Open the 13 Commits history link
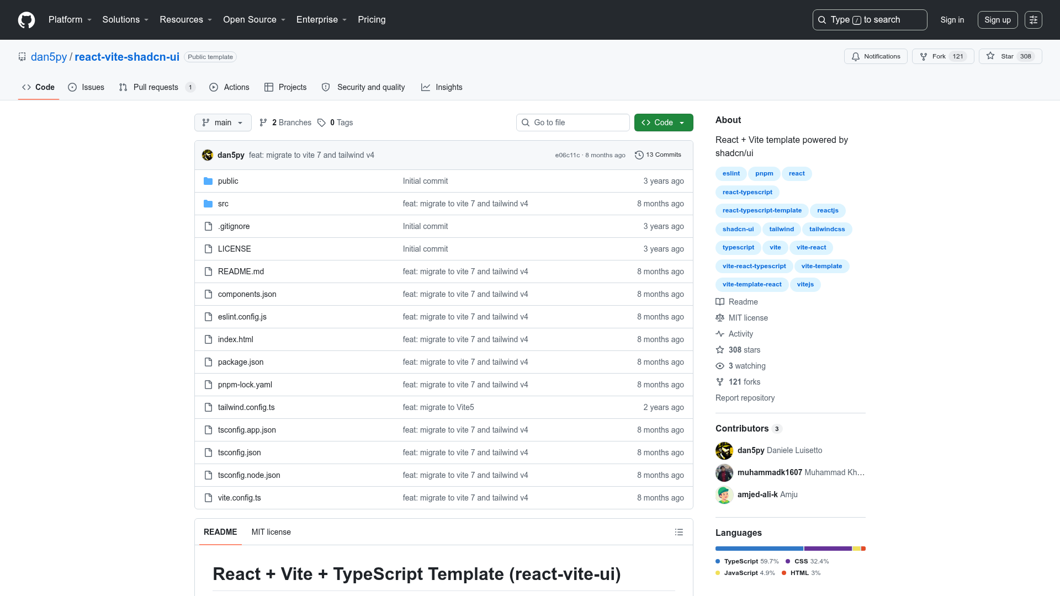 (658, 155)
